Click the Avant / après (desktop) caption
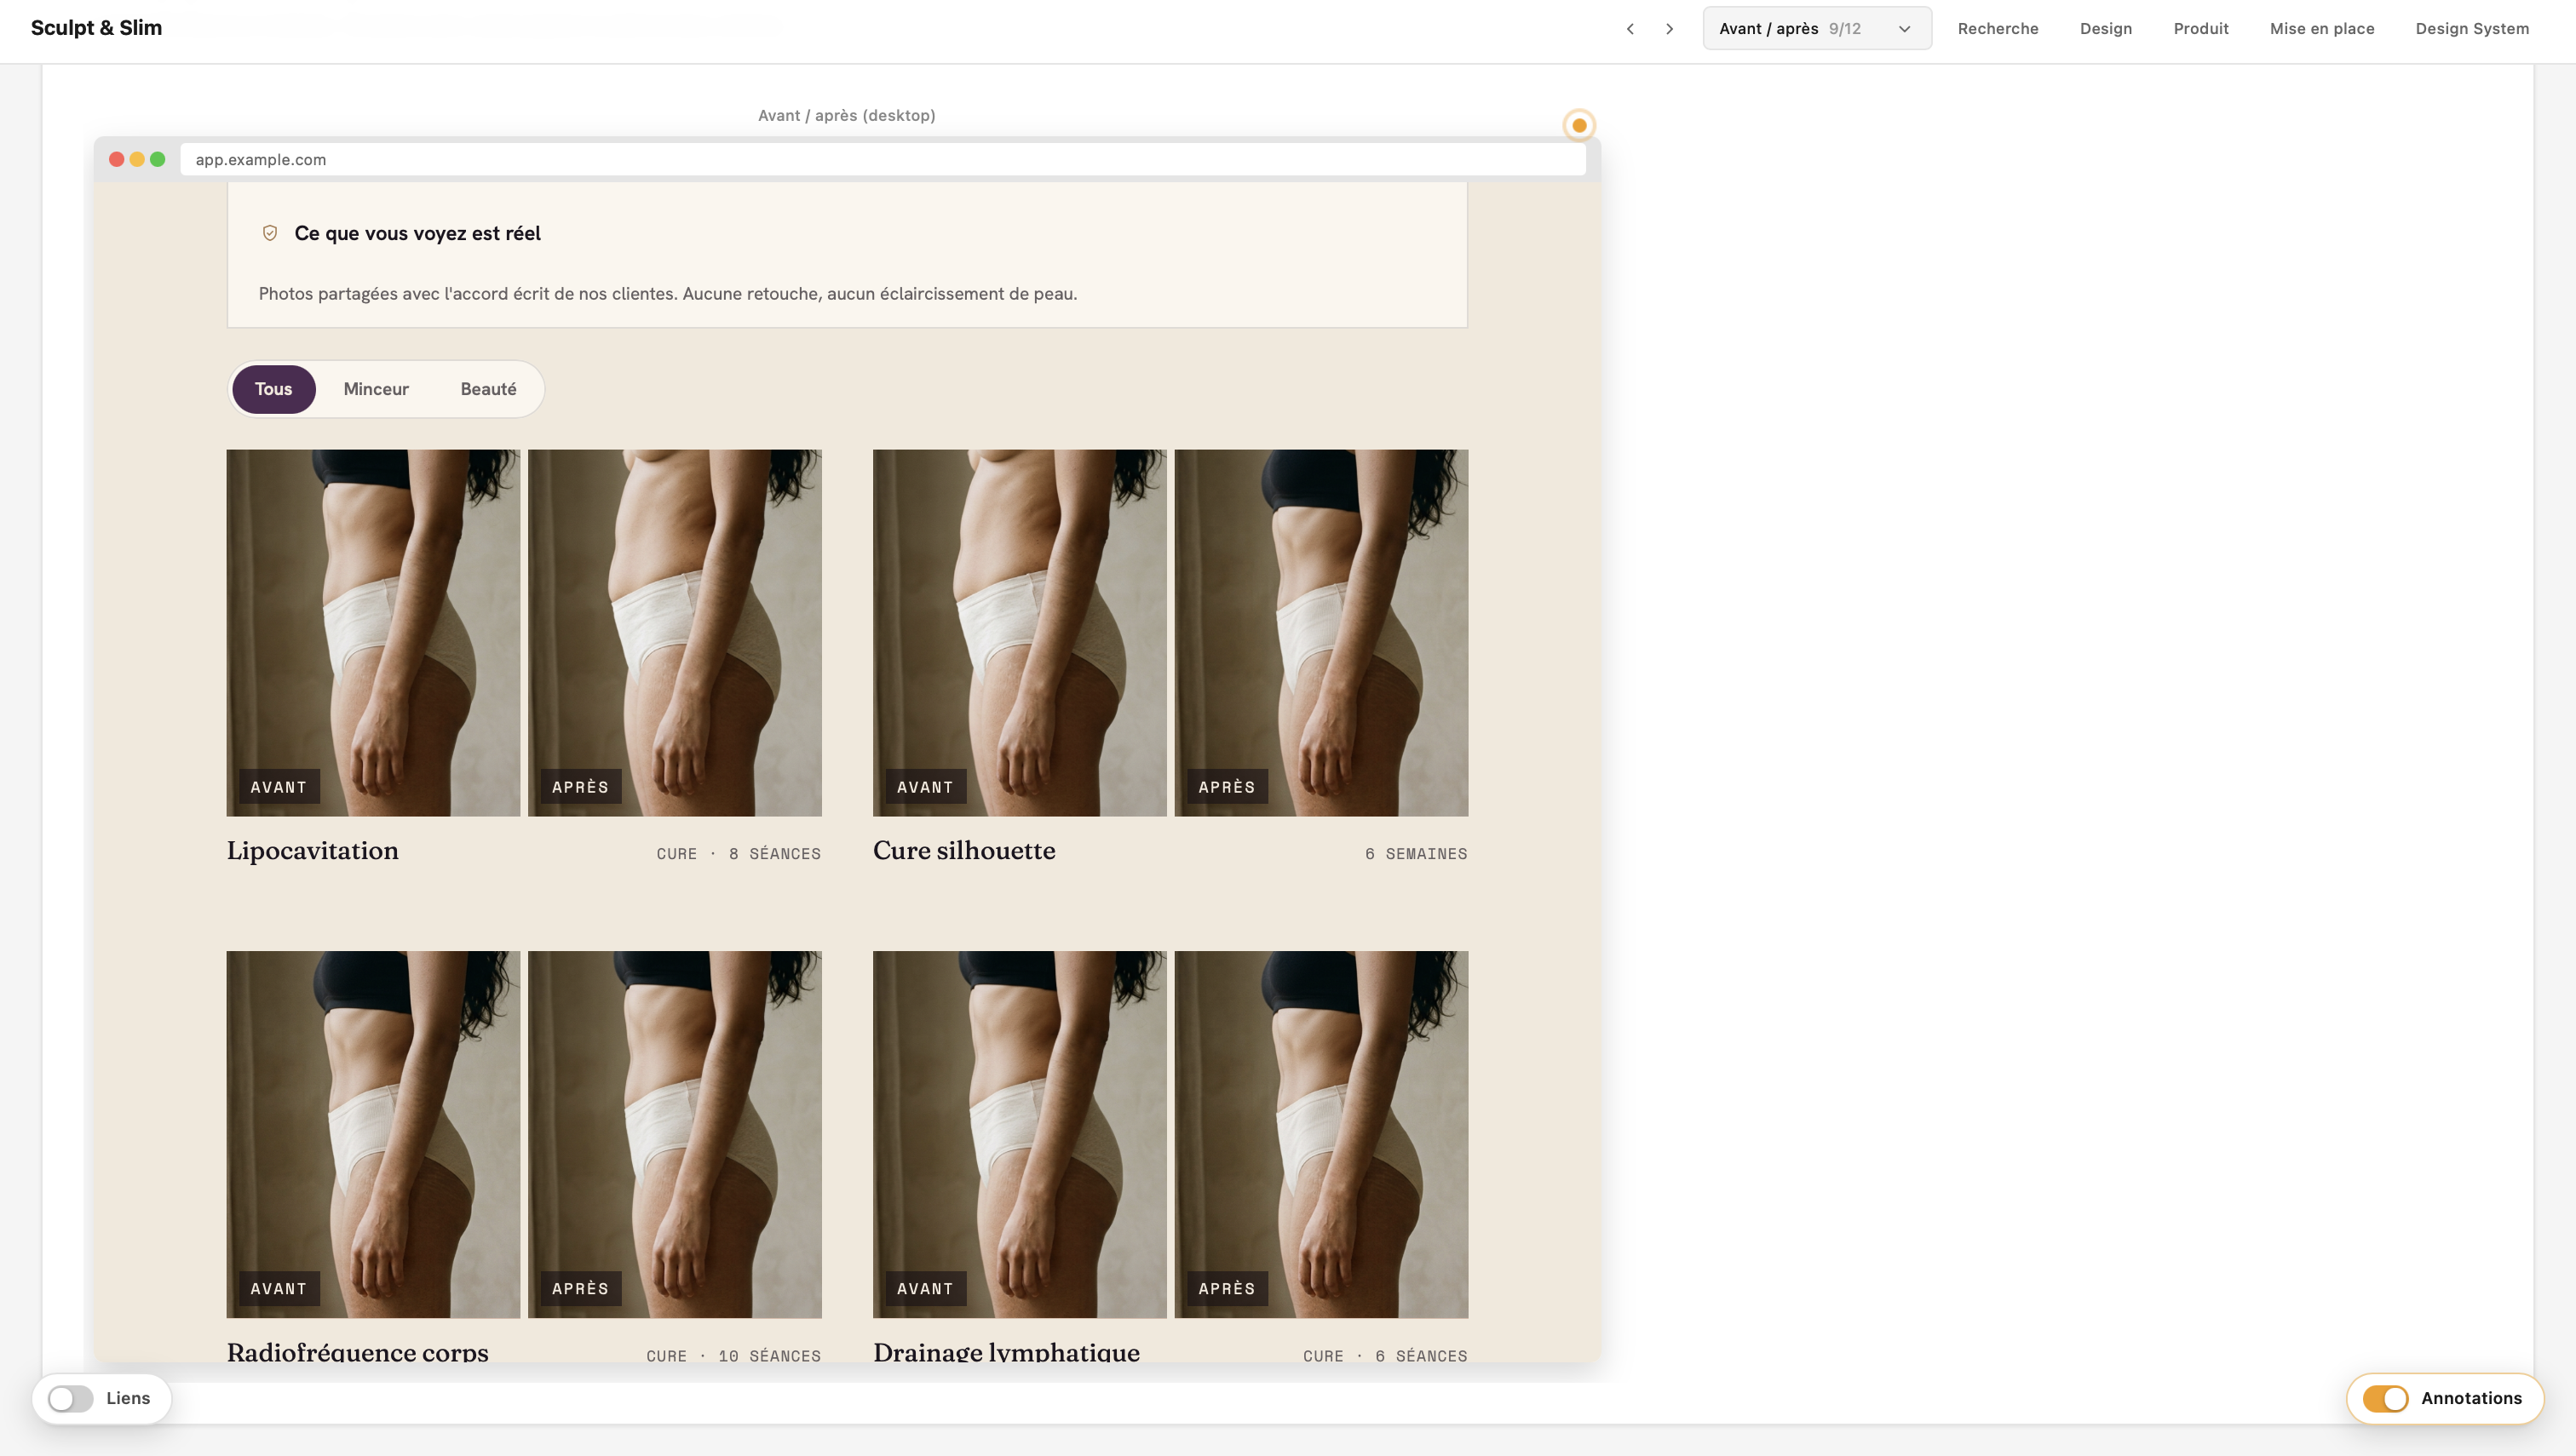 coord(847,115)
